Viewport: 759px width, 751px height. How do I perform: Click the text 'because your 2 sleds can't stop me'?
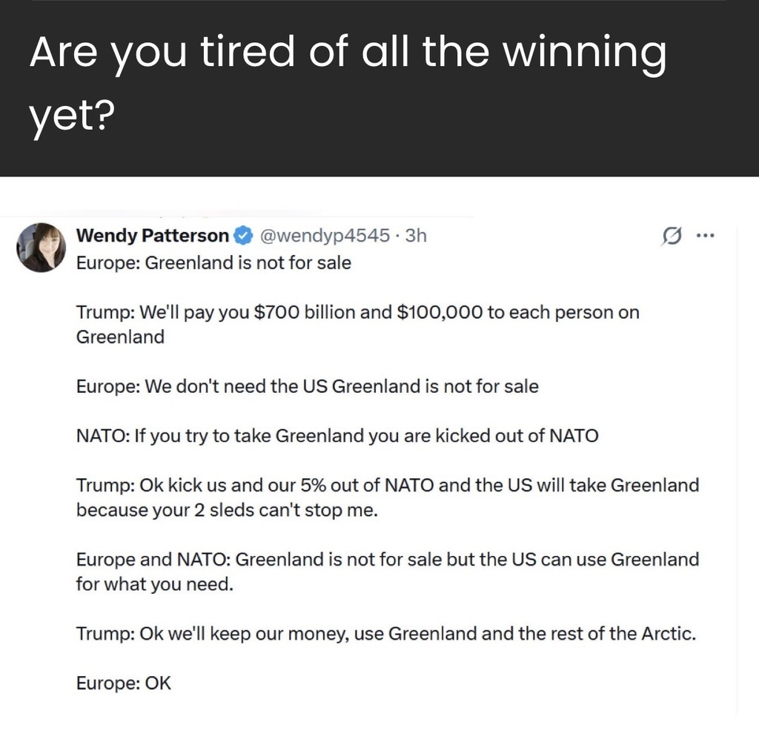[227, 510]
